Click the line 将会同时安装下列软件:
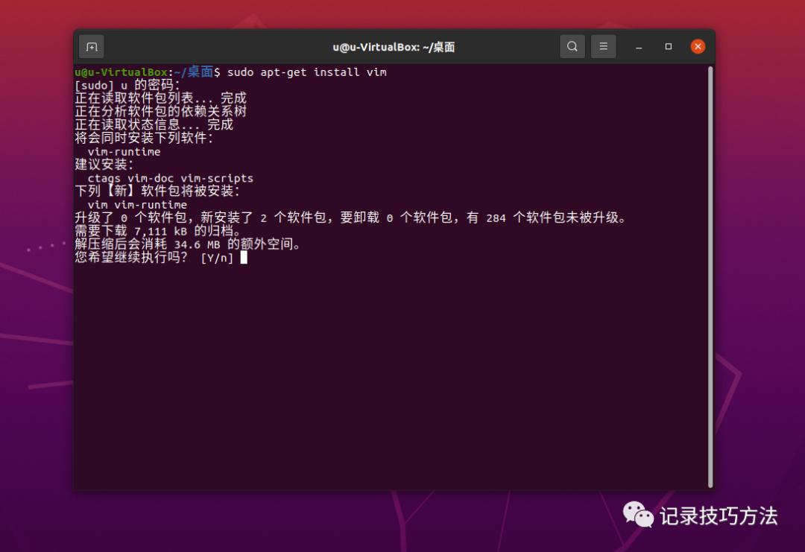The image size is (805, 552). point(144,139)
